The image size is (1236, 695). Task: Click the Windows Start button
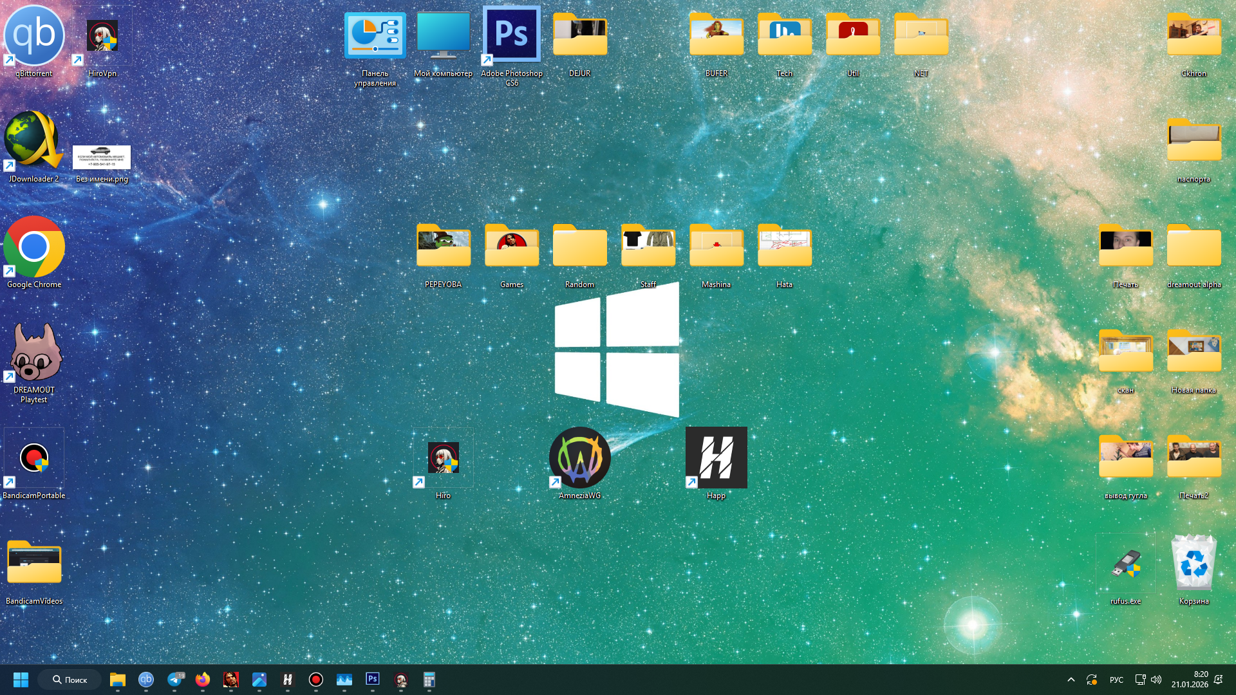coord(21,680)
